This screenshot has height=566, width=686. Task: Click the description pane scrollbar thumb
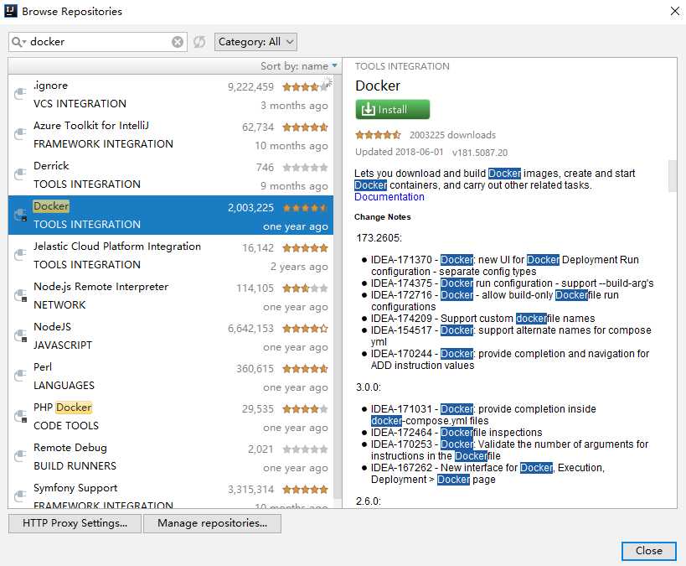point(673,176)
